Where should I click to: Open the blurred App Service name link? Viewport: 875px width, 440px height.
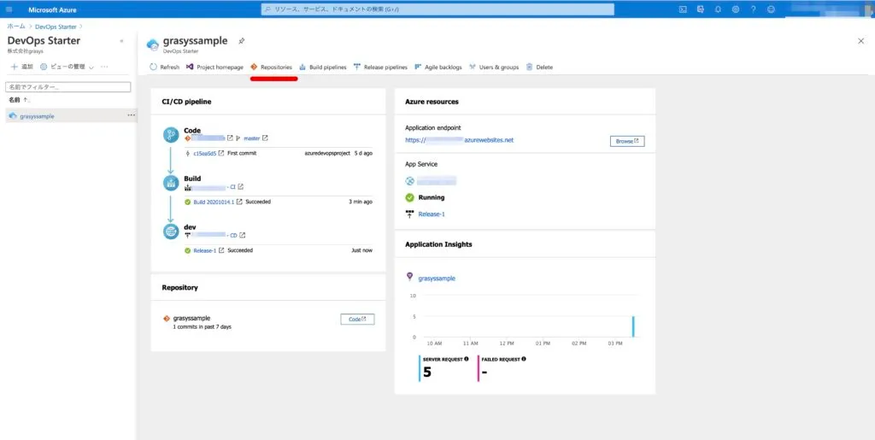[x=437, y=180]
